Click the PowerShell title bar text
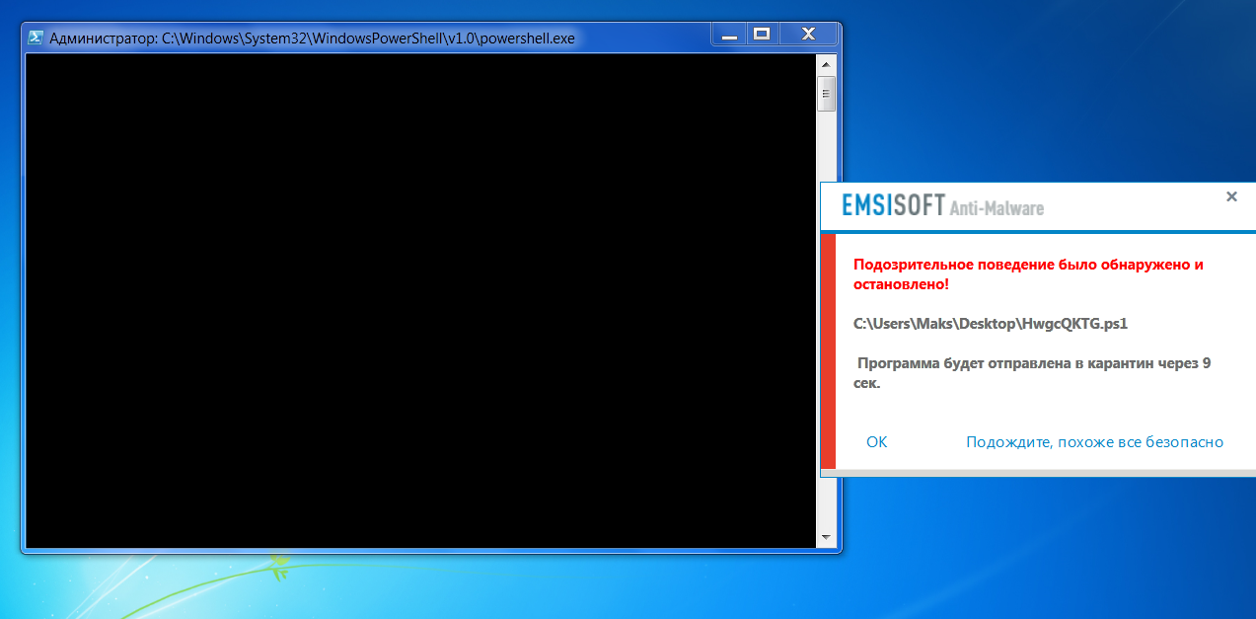The height and width of the screenshot is (619, 1256). click(x=312, y=38)
